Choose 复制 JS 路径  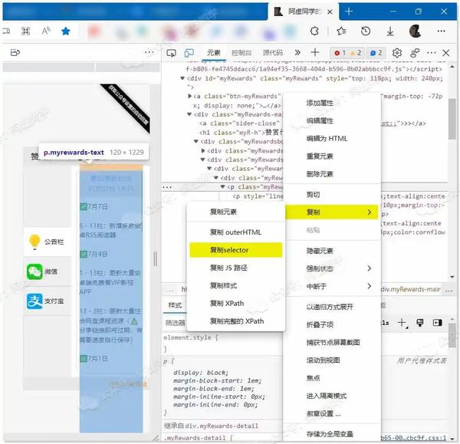pyautogui.click(x=236, y=268)
